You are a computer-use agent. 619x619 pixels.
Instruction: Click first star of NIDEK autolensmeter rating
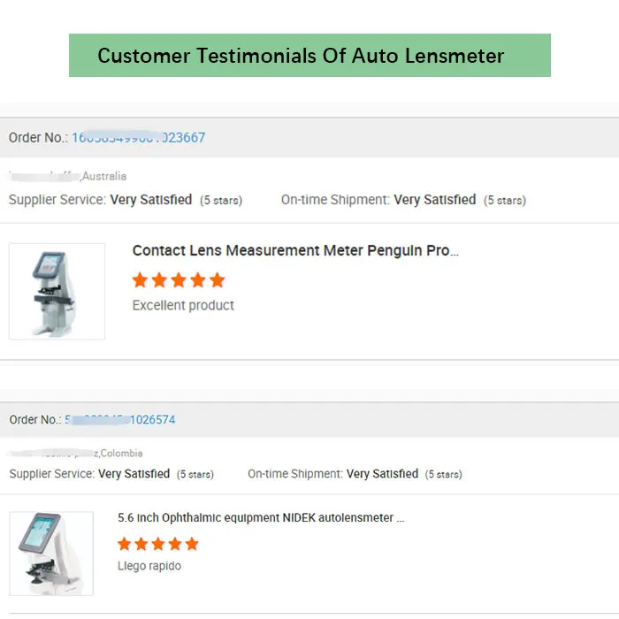point(125,544)
